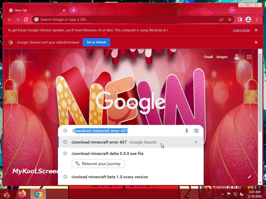Click the share page icon in address bar
266x199 pixels.
221,20
